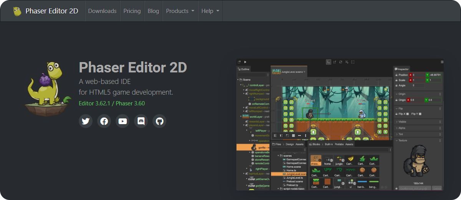Go to Pricing in the navbar
461x200 pixels.
click(x=132, y=11)
